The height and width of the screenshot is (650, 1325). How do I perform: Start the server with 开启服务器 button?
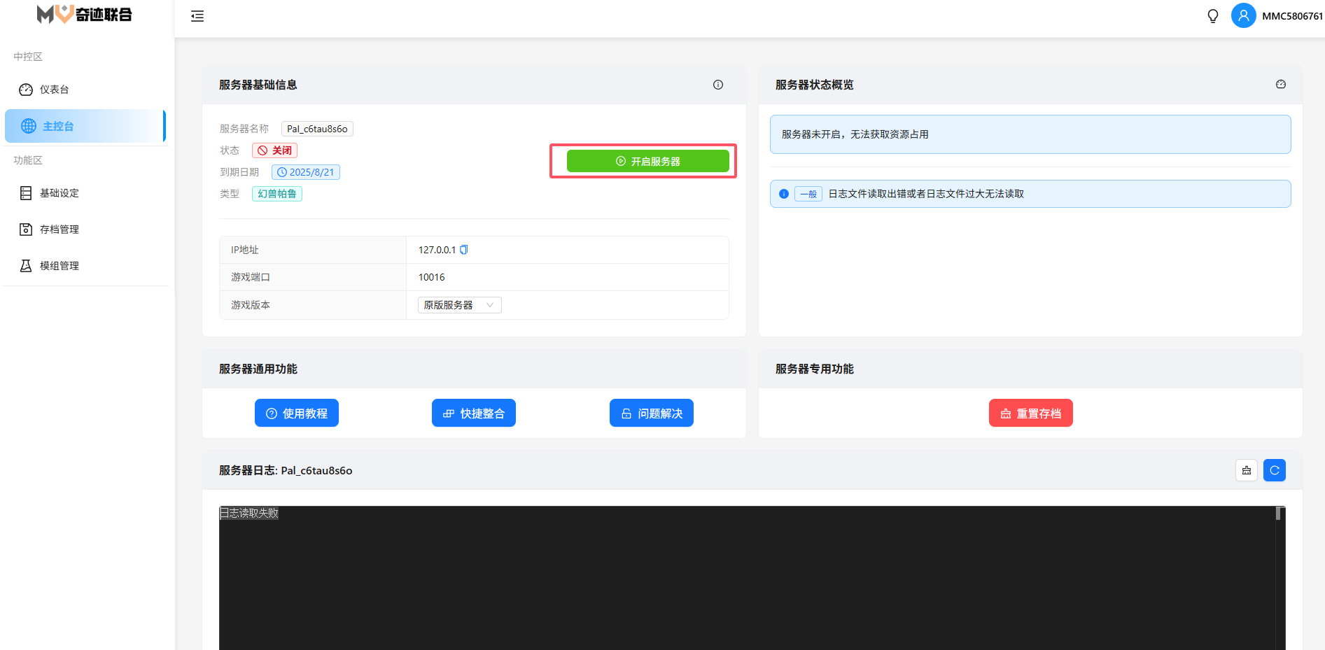[647, 161]
